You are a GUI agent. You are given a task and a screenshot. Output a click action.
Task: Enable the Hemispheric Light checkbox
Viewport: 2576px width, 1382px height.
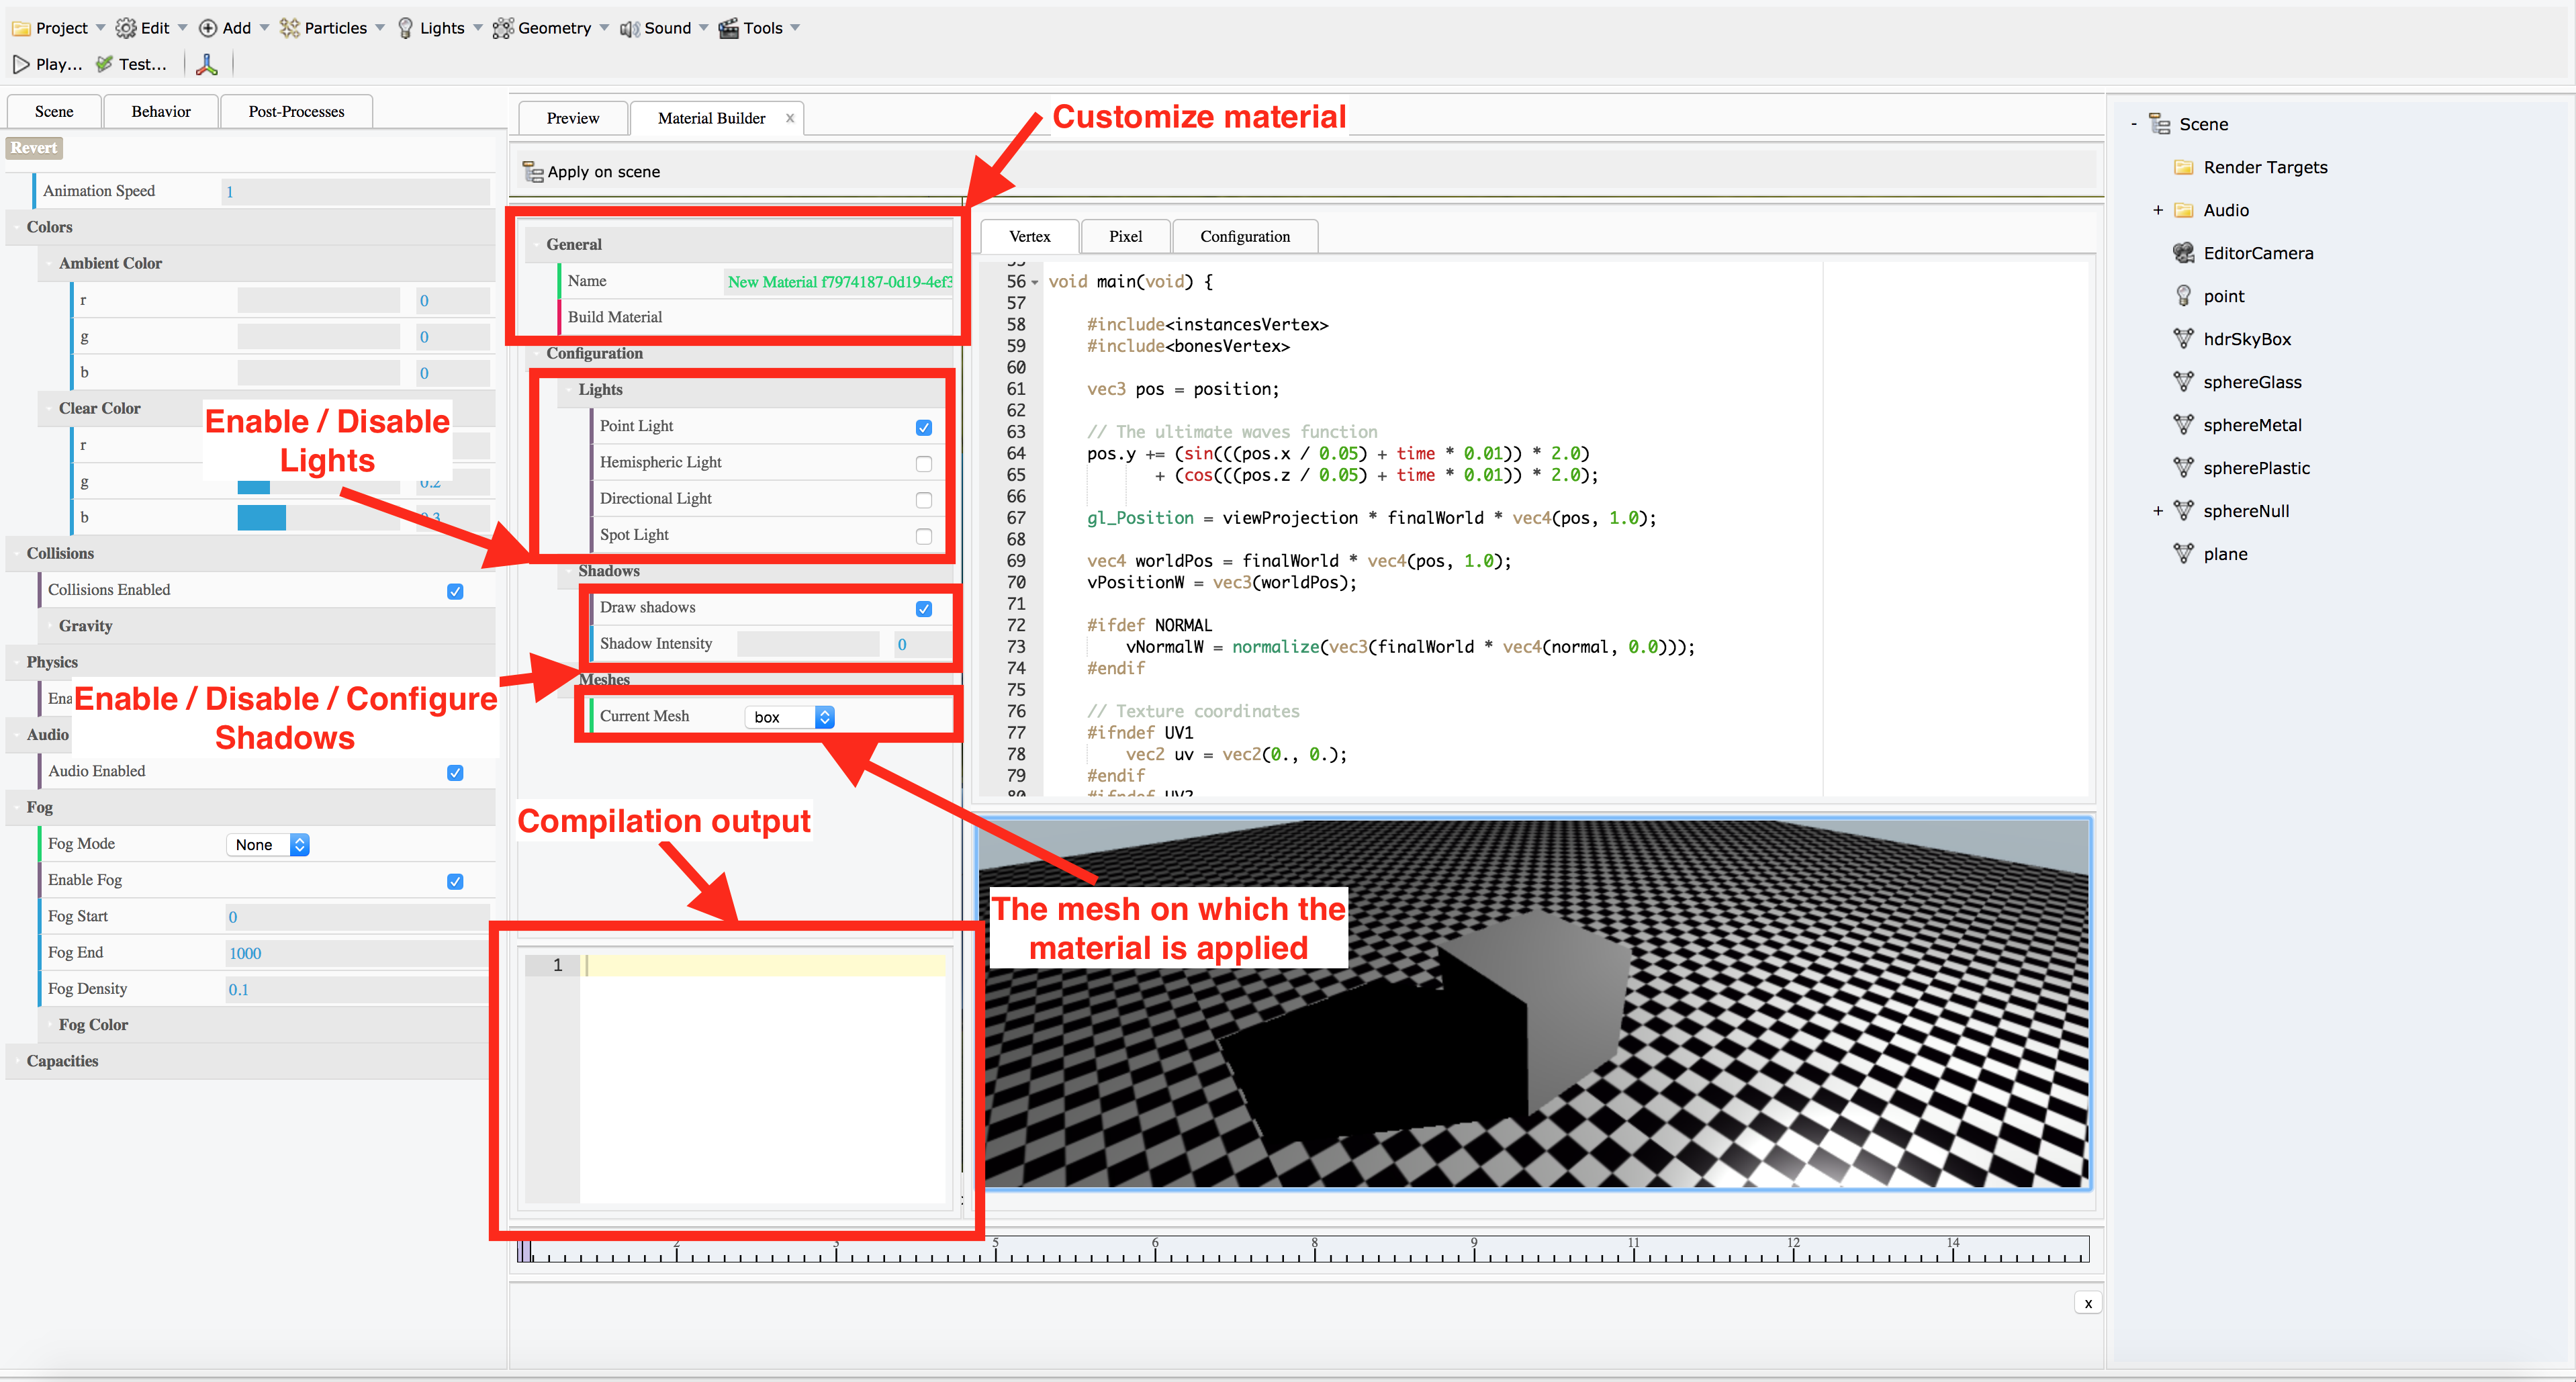click(x=923, y=463)
